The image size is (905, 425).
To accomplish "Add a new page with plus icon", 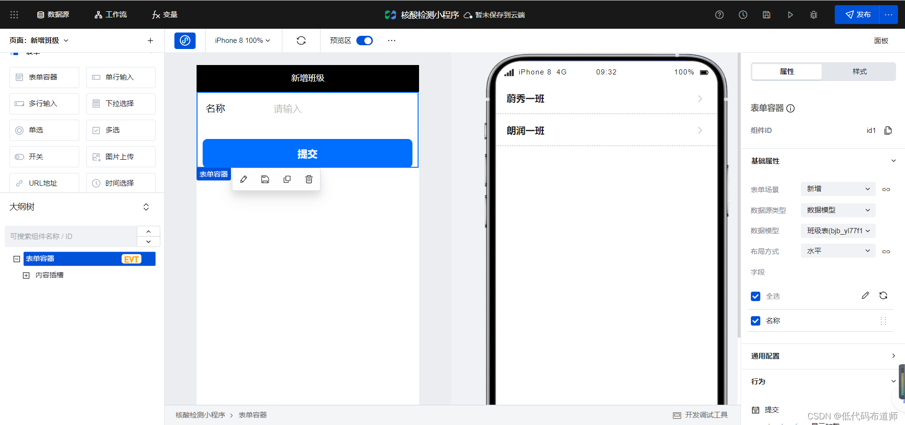I will point(150,41).
